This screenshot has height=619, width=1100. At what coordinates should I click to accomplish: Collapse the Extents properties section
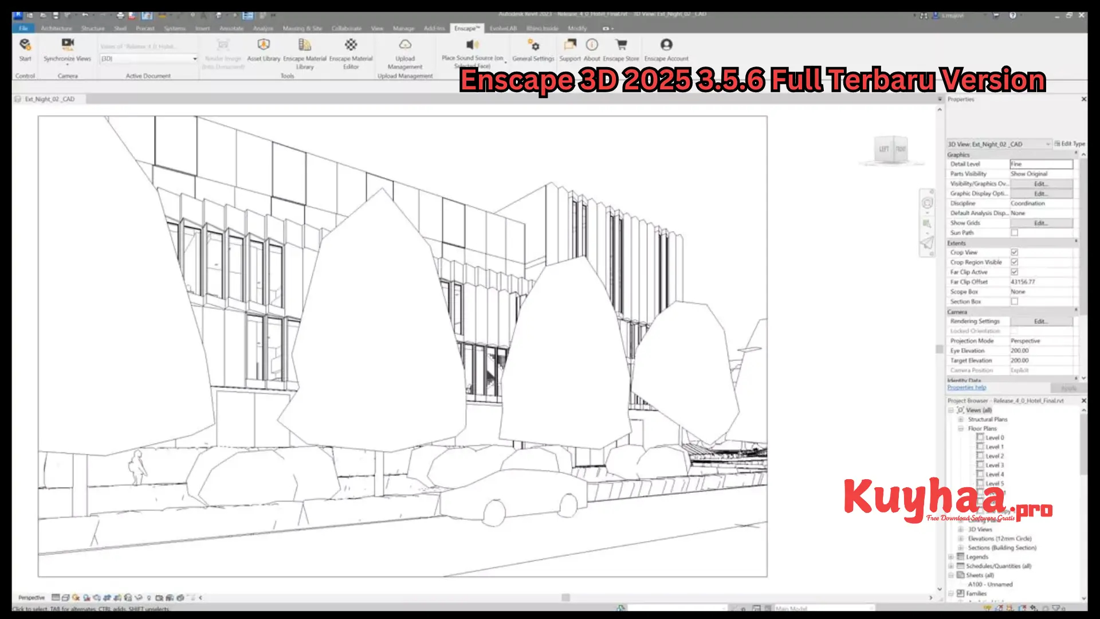pos(1076,241)
